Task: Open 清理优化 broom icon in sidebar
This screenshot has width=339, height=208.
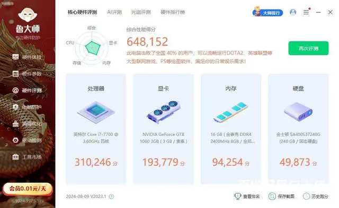Action: [x=15, y=124]
